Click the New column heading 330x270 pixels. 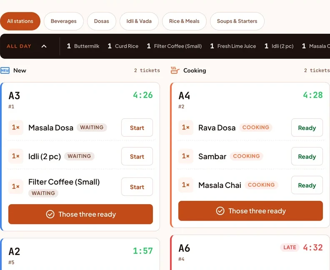coord(20,70)
